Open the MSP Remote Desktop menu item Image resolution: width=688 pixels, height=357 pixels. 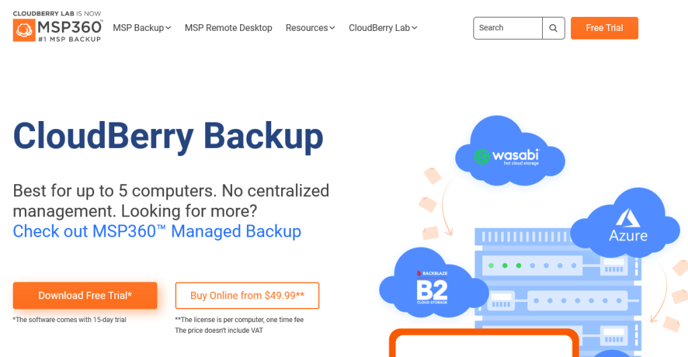[228, 28]
